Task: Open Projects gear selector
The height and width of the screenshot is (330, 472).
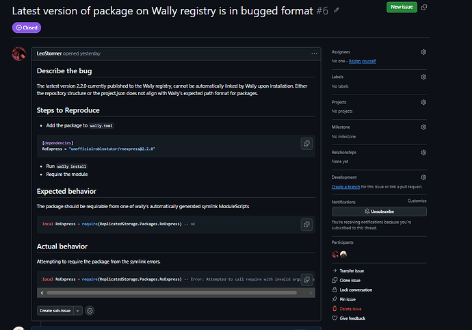Action: tap(423, 102)
